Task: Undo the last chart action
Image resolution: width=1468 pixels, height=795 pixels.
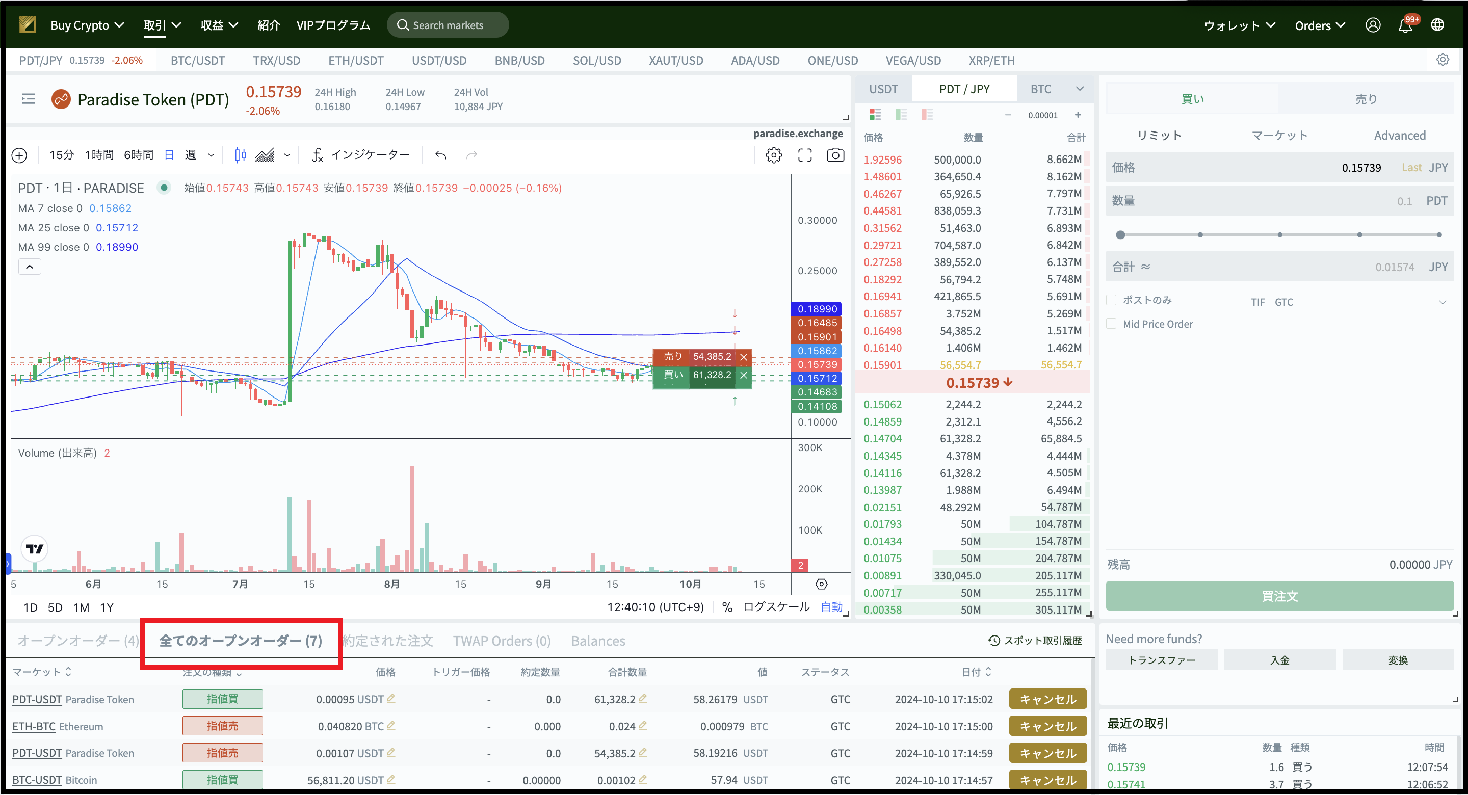Action: 440,155
